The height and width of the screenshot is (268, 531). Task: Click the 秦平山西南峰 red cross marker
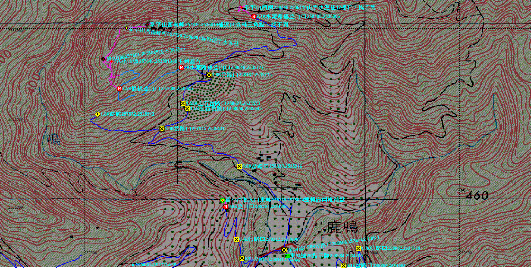[148, 25]
